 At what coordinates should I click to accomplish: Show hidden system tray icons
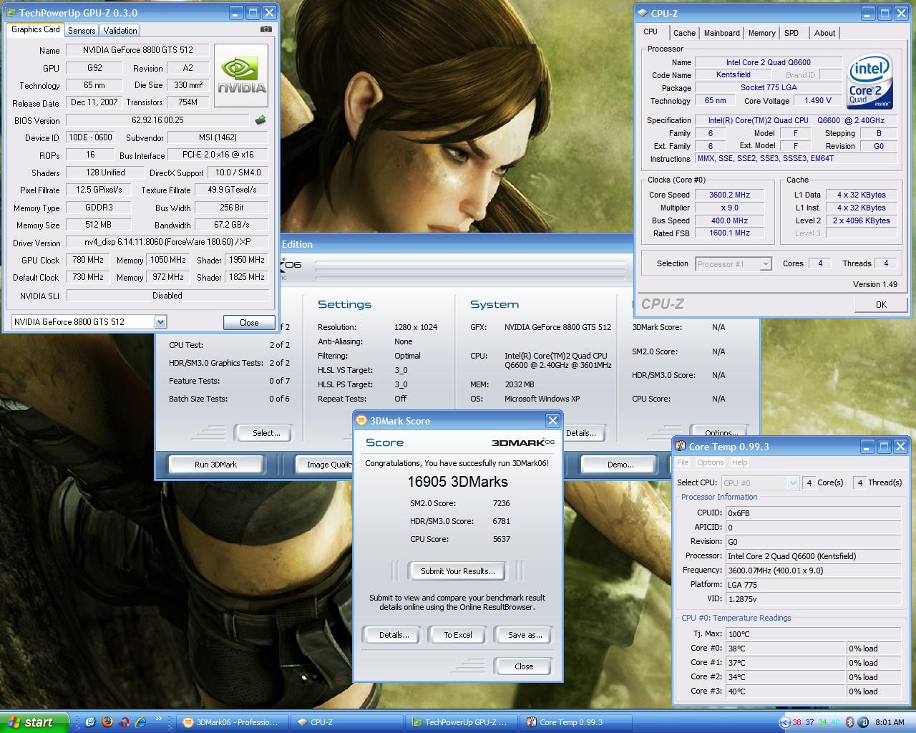coord(786,722)
